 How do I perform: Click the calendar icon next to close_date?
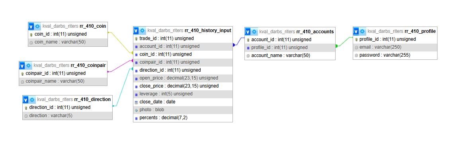[x=136, y=102]
